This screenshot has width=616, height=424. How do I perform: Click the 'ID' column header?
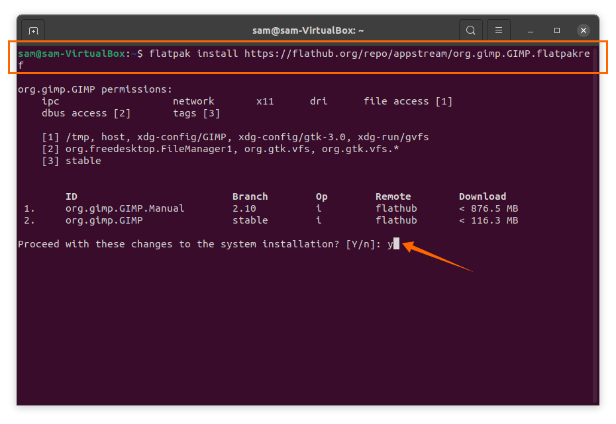pos(71,196)
